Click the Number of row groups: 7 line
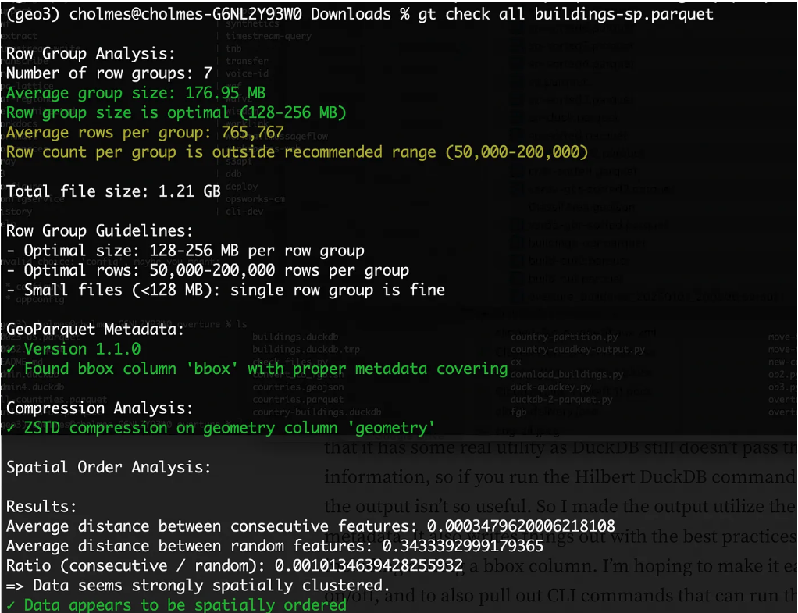The image size is (798, 613). tap(109, 73)
